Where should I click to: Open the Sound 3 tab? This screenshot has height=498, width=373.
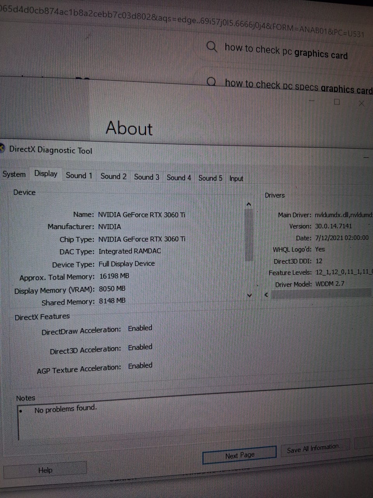(x=146, y=177)
